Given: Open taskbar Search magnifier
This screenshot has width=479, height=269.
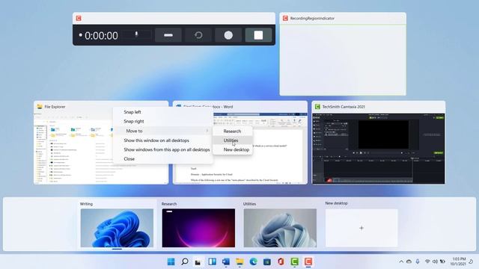Looking at the screenshot, I should pyautogui.click(x=185, y=262).
